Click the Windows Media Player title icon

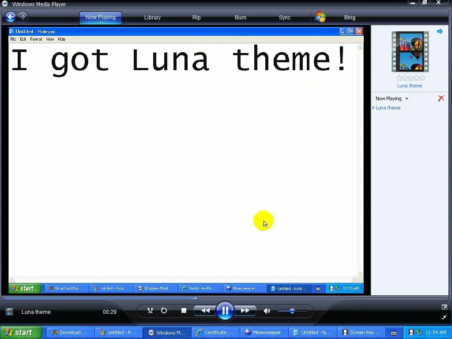4,4
